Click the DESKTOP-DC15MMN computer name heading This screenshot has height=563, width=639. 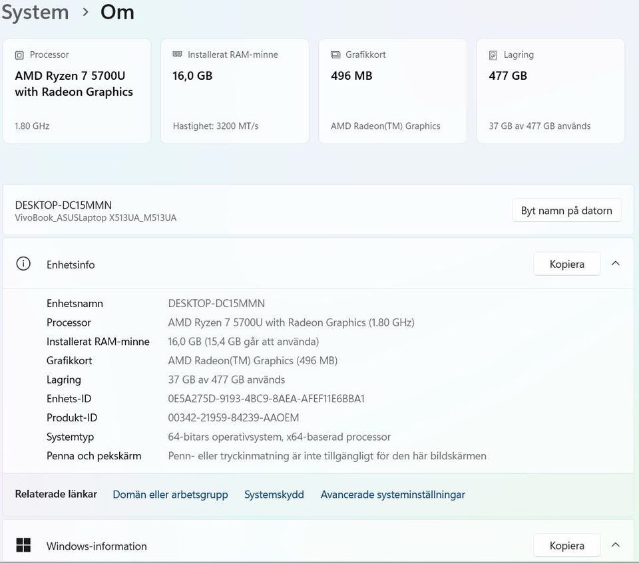click(x=63, y=205)
